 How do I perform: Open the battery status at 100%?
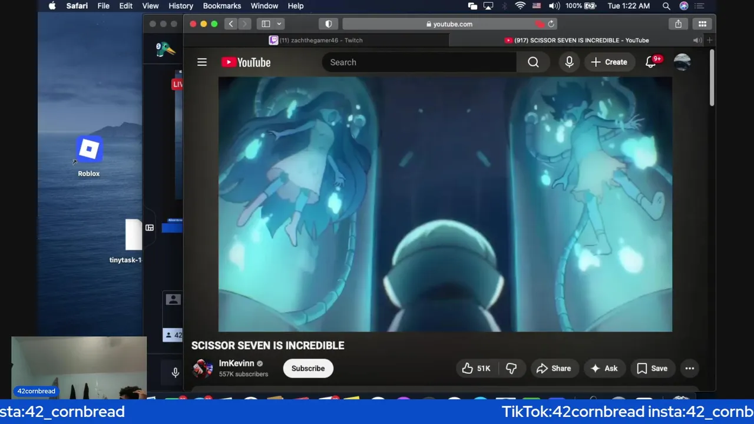pos(581,6)
